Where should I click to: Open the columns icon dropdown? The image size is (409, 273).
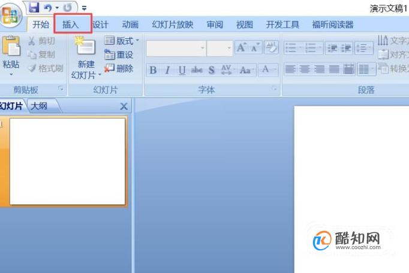click(366, 69)
